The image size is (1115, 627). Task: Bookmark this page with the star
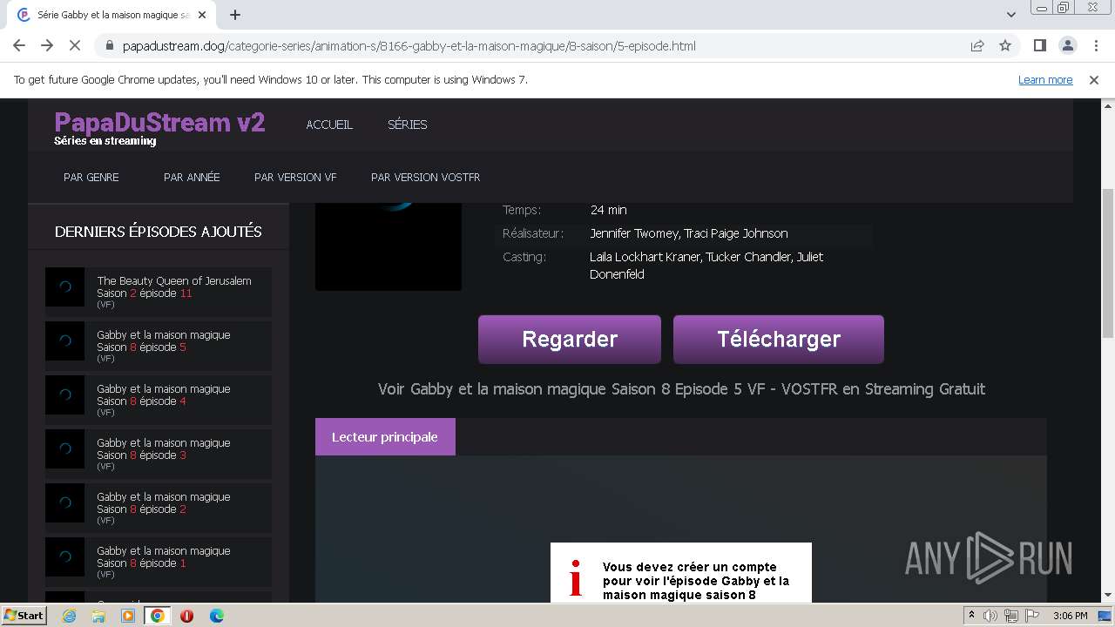tap(1005, 45)
